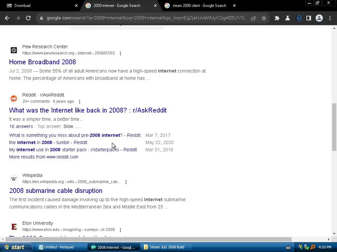Click the Reddit result favicon
Screen dimensions: 337x252
tap(14, 98)
